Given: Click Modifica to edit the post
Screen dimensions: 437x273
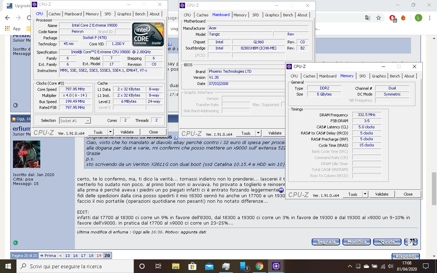Looking at the screenshot, I should [356, 242].
